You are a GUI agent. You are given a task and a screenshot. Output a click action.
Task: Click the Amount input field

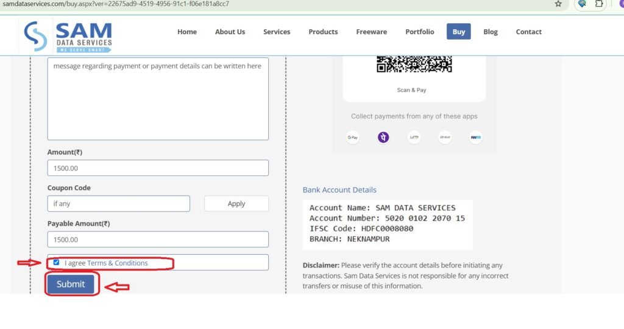pos(158,168)
